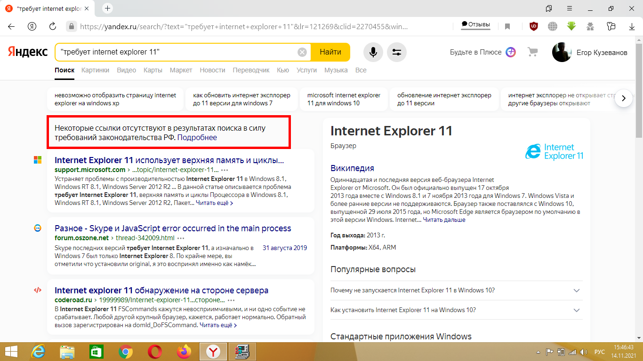Click the taskbar volume speaker icon
Viewport: 643px width, 361px height.
[x=584, y=352]
